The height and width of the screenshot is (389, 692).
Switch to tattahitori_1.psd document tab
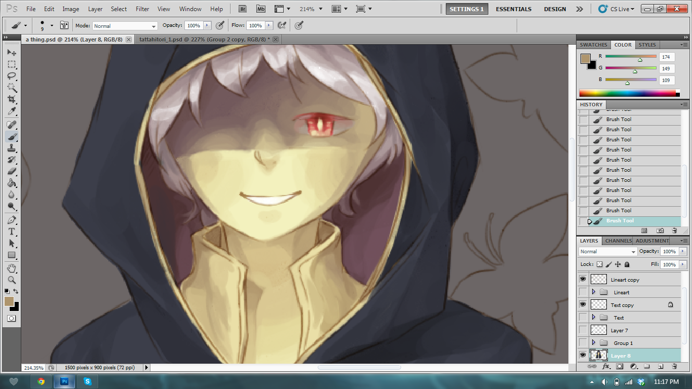[204, 39]
